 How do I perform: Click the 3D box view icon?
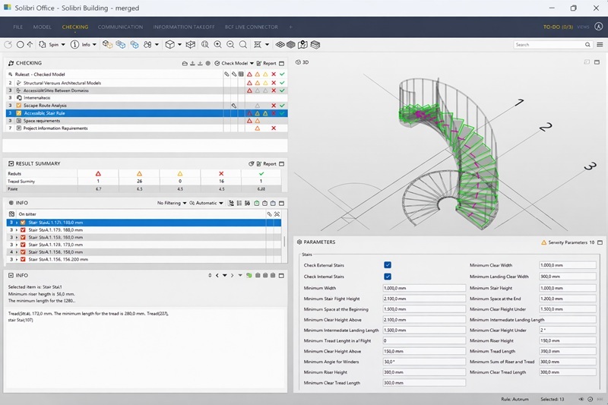[x=170, y=45]
